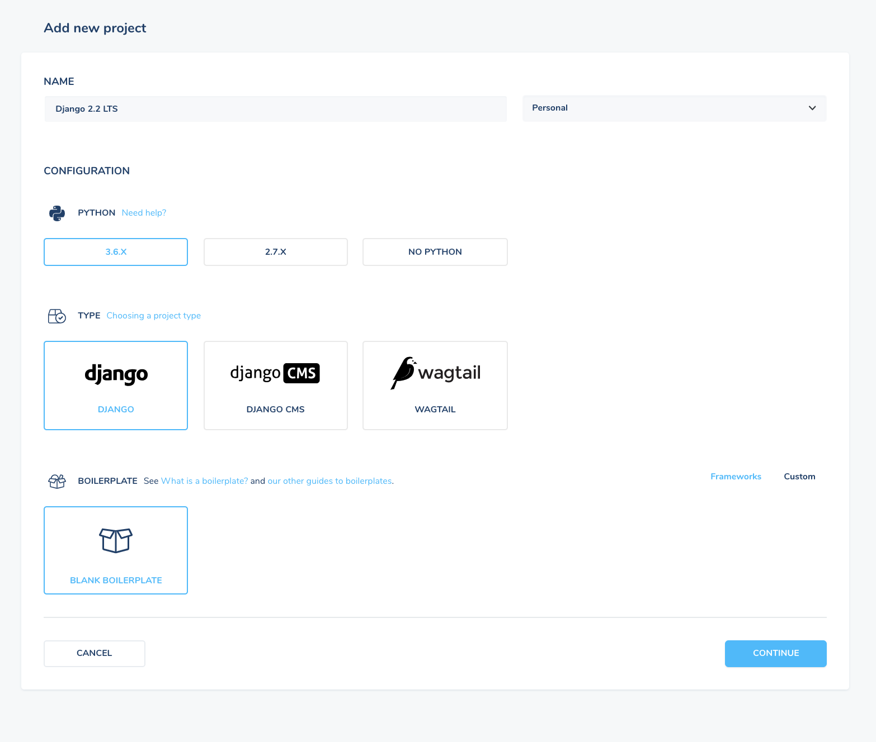Click the django logo in Django card
The image size is (876, 742).
(116, 374)
